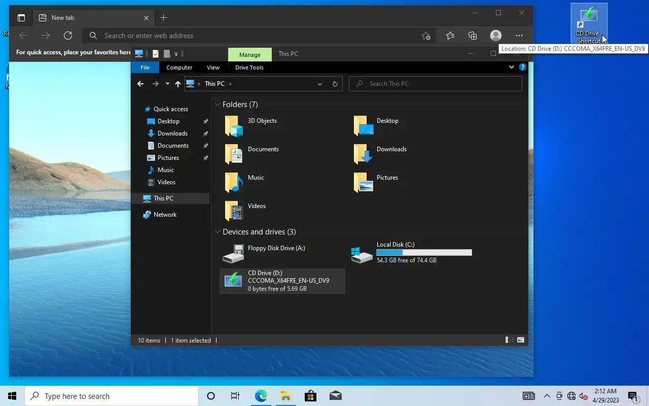Image resolution: width=649 pixels, height=406 pixels.
Task: Open the File menu in File Explorer
Action: 145,67
